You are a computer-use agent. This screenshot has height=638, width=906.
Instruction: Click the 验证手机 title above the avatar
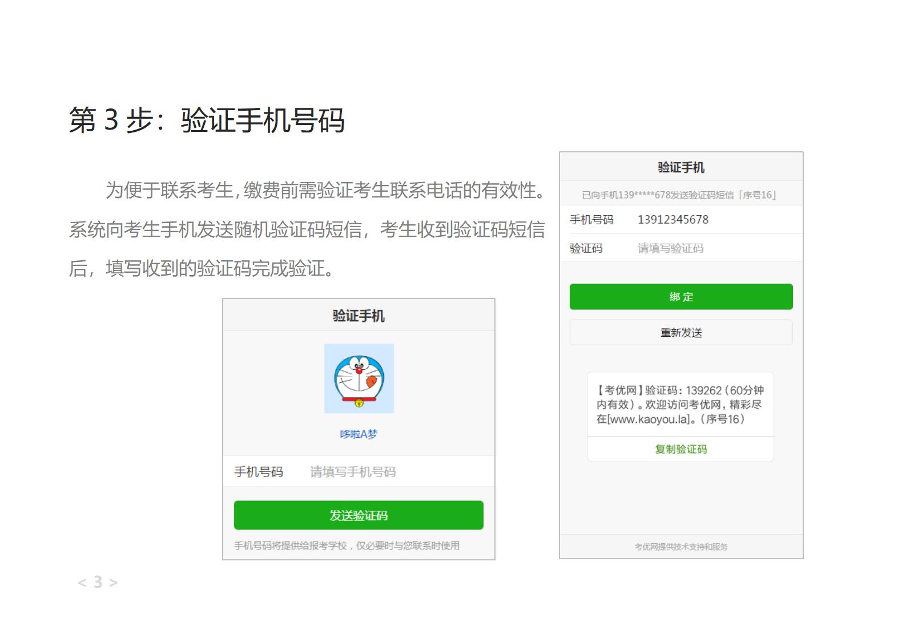pos(359,316)
